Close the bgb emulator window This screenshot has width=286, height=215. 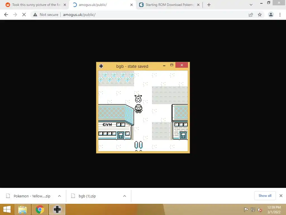[x=182, y=65]
